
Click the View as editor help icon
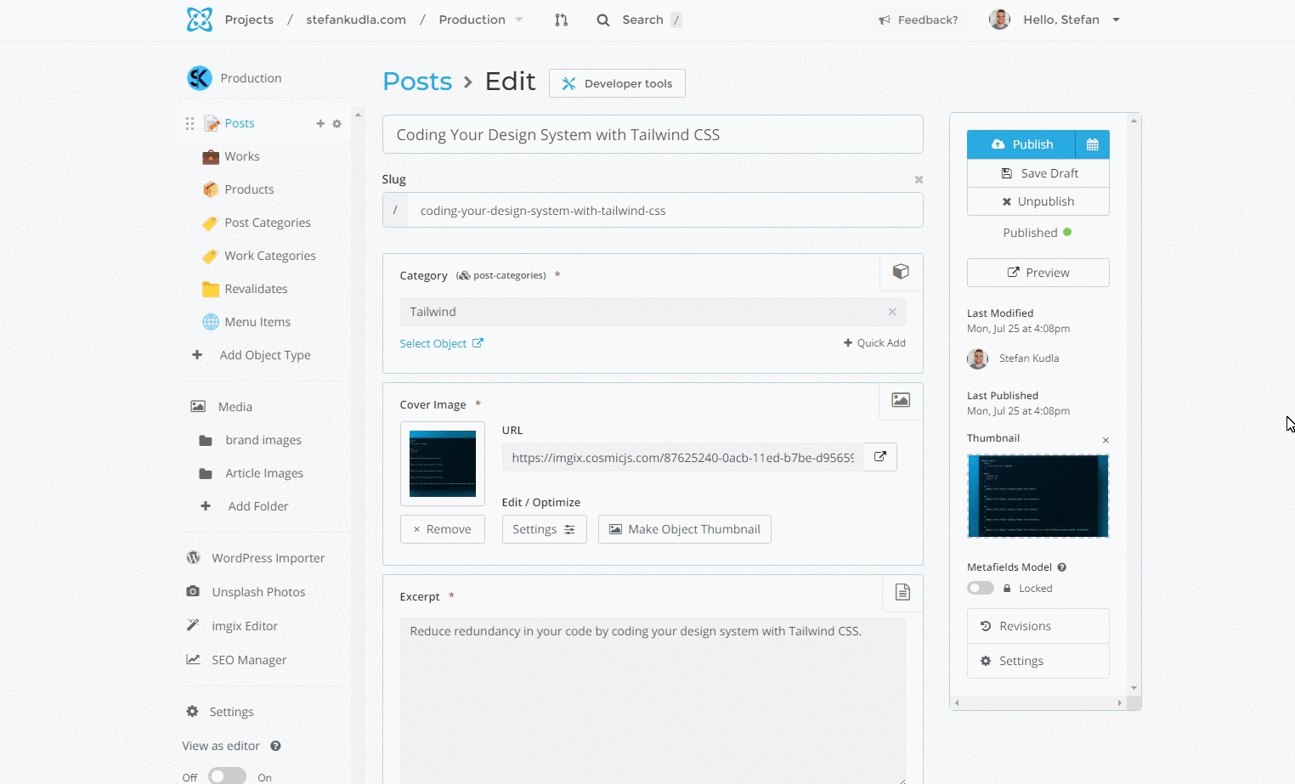coord(275,746)
